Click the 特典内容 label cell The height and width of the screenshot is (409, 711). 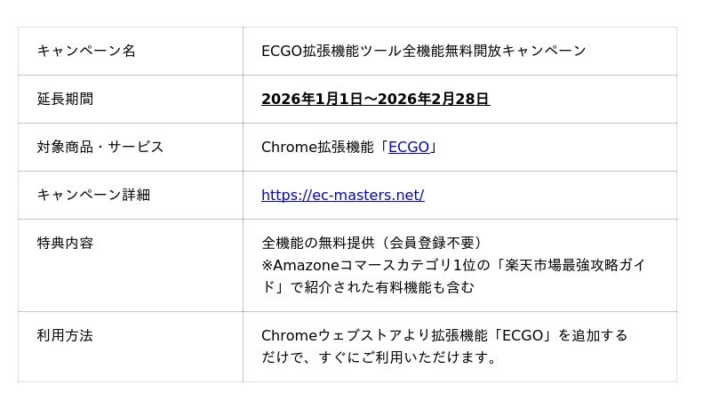click(65, 244)
